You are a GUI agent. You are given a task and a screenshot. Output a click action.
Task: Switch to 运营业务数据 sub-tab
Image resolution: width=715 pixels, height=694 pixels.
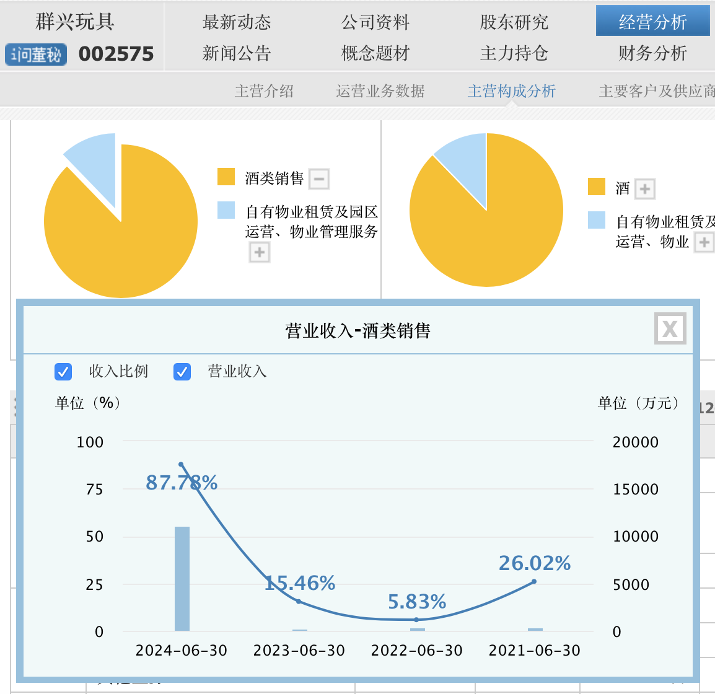pyautogui.click(x=380, y=91)
